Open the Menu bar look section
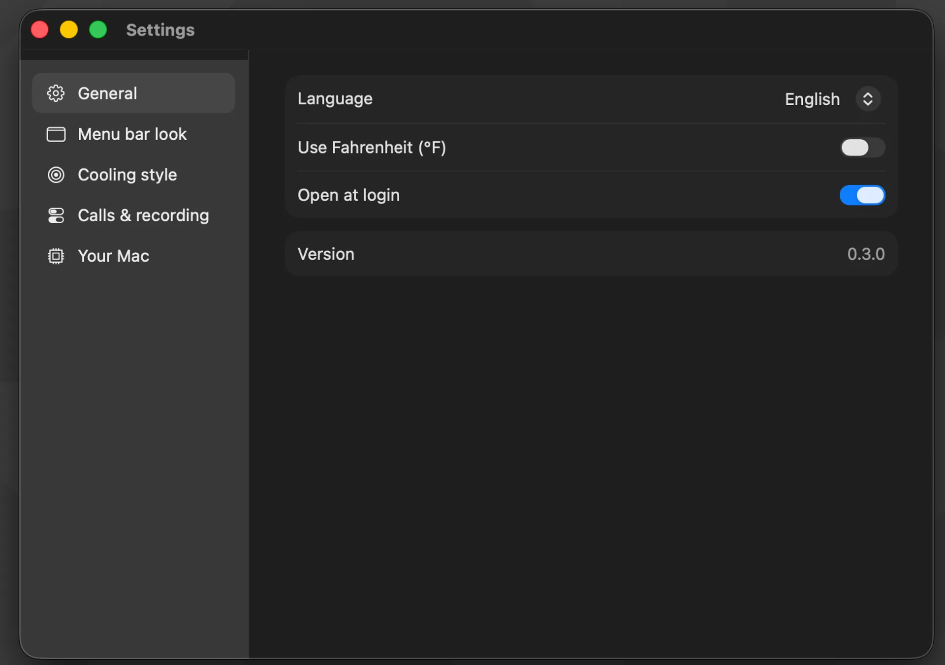This screenshot has width=945, height=665. coord(133,134)
